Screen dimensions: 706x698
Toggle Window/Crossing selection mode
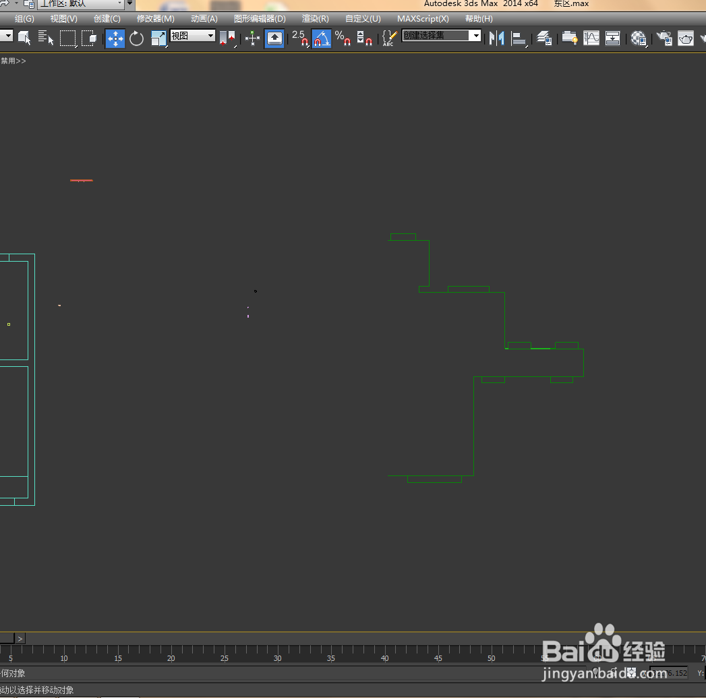(89, 38)
